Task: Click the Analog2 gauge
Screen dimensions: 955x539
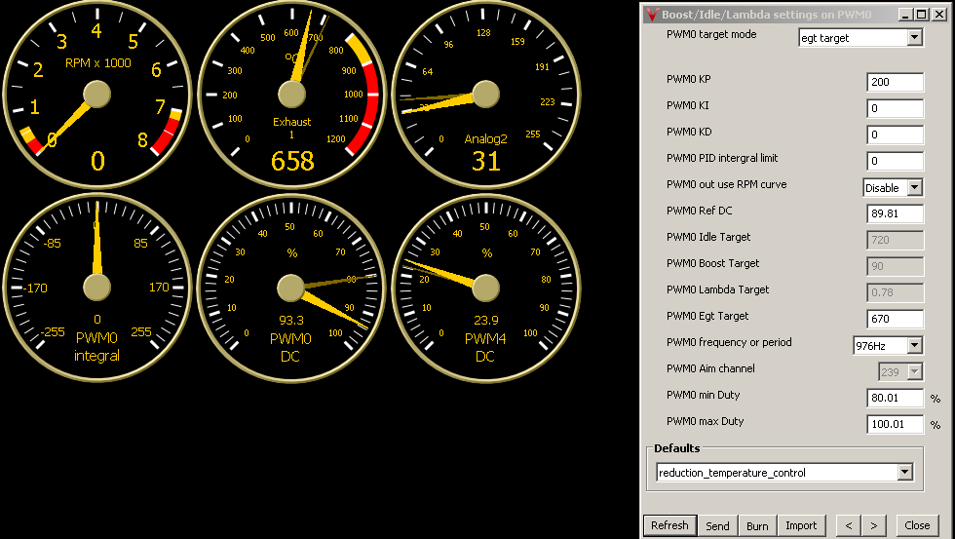Action: (485, 95)
